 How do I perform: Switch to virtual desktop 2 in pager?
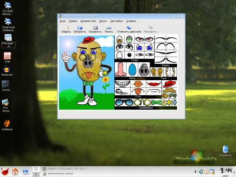pos(36,174)
